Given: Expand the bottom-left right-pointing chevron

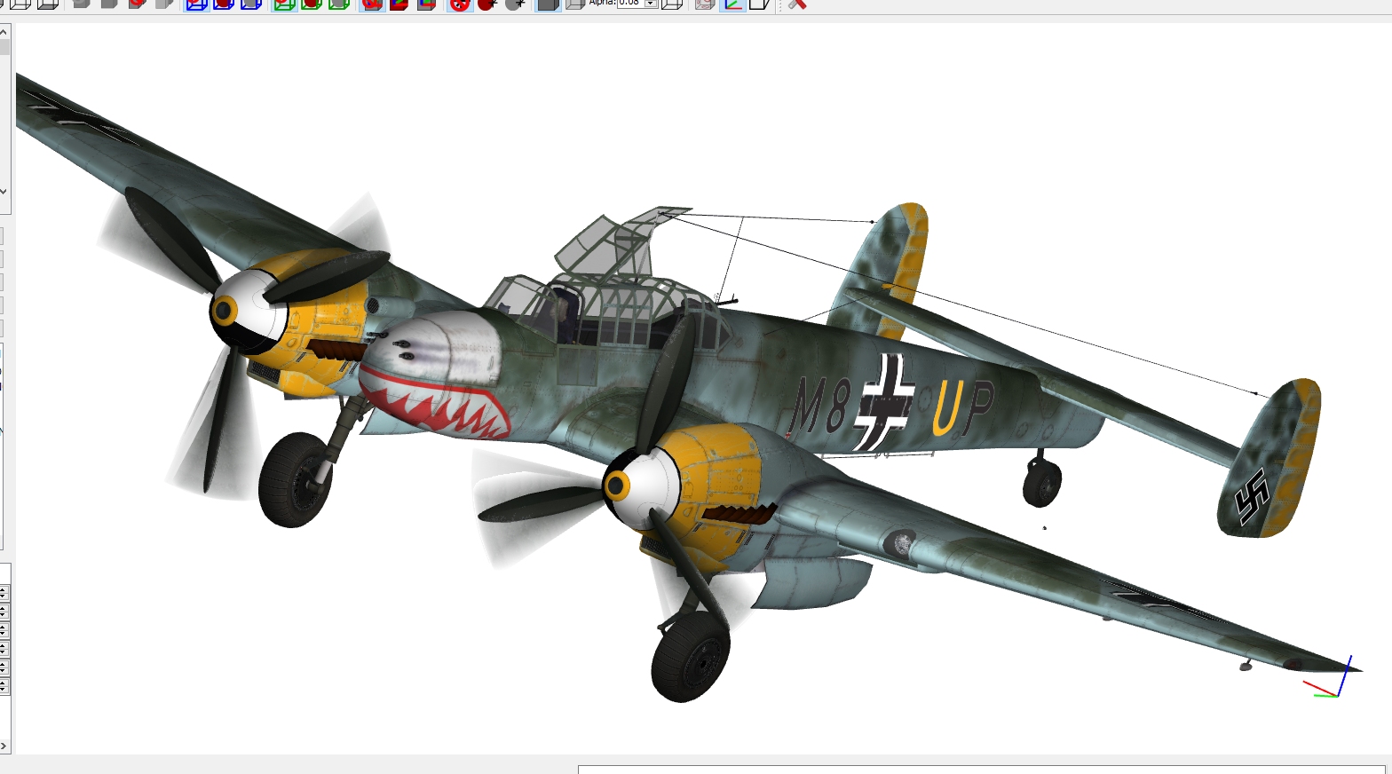Looking at the screenshot, I should (x=4, y=746).
